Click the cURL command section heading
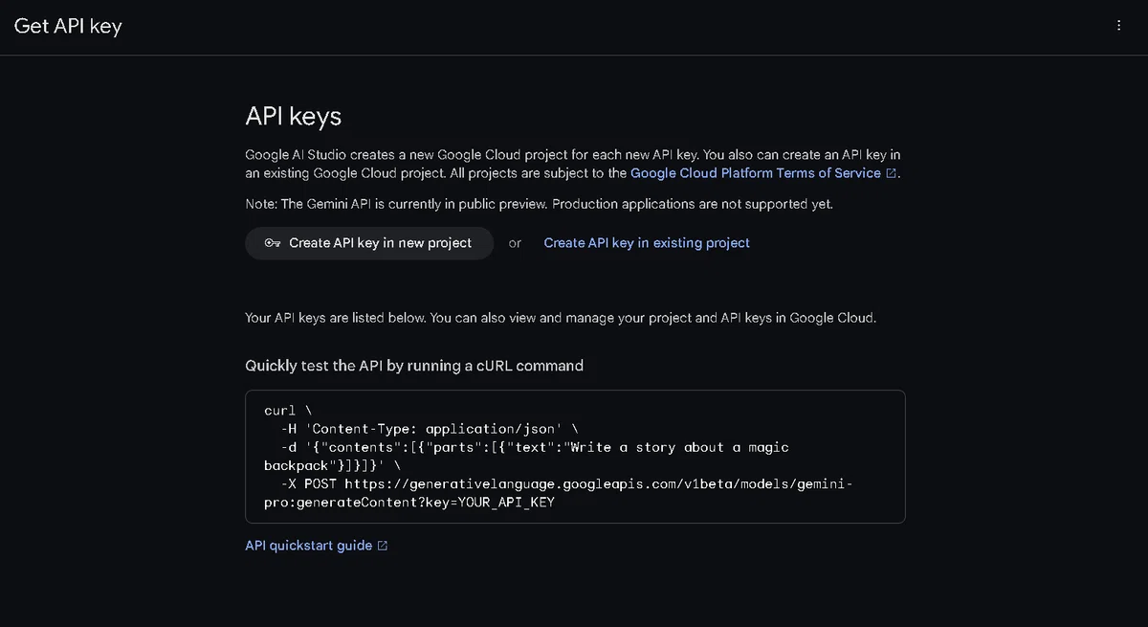The height and width of the screenshot is (627, 1148). (414, 366)
